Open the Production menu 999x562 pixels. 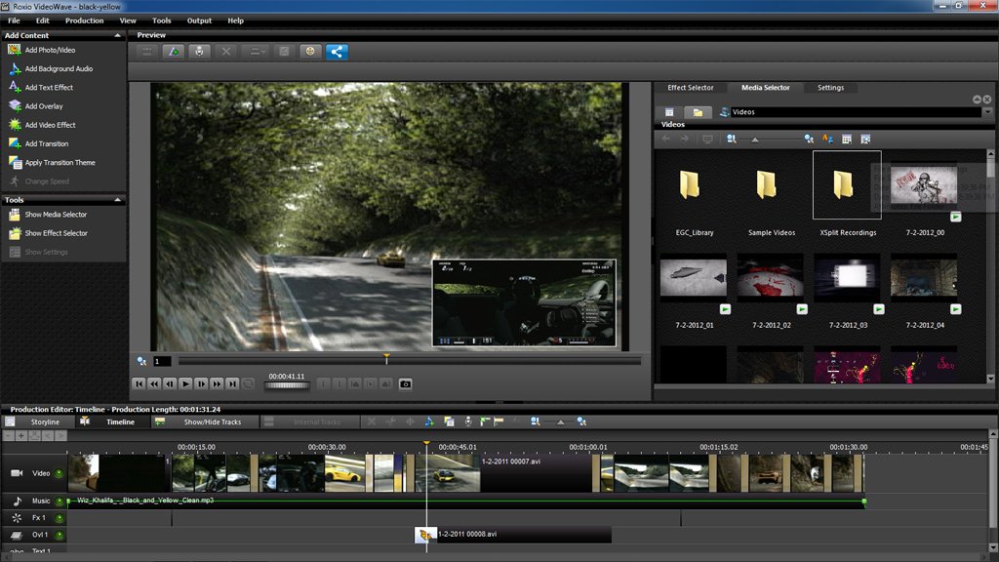coord(84,20)
